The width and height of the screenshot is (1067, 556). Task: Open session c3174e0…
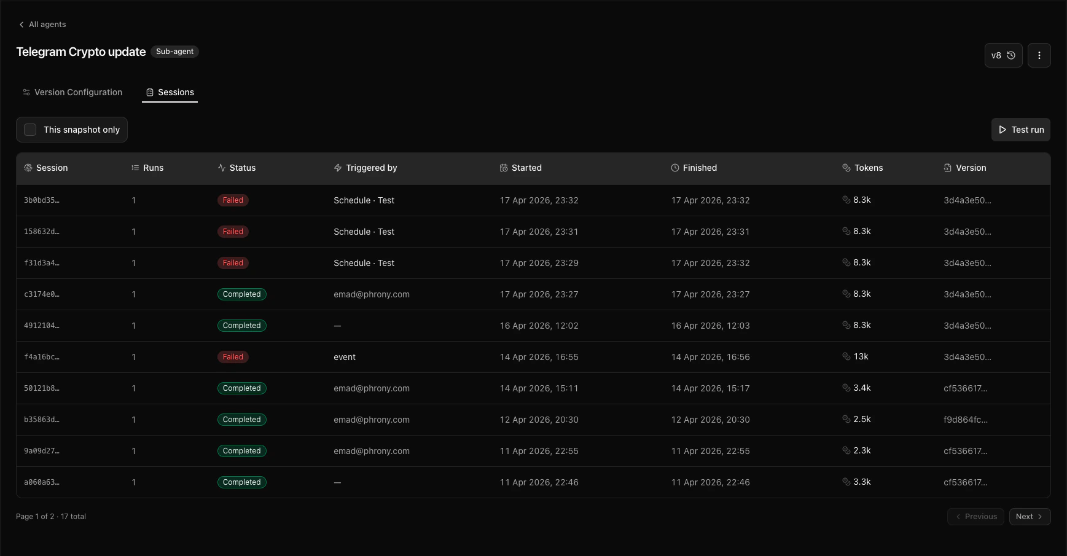pos(42,294)
